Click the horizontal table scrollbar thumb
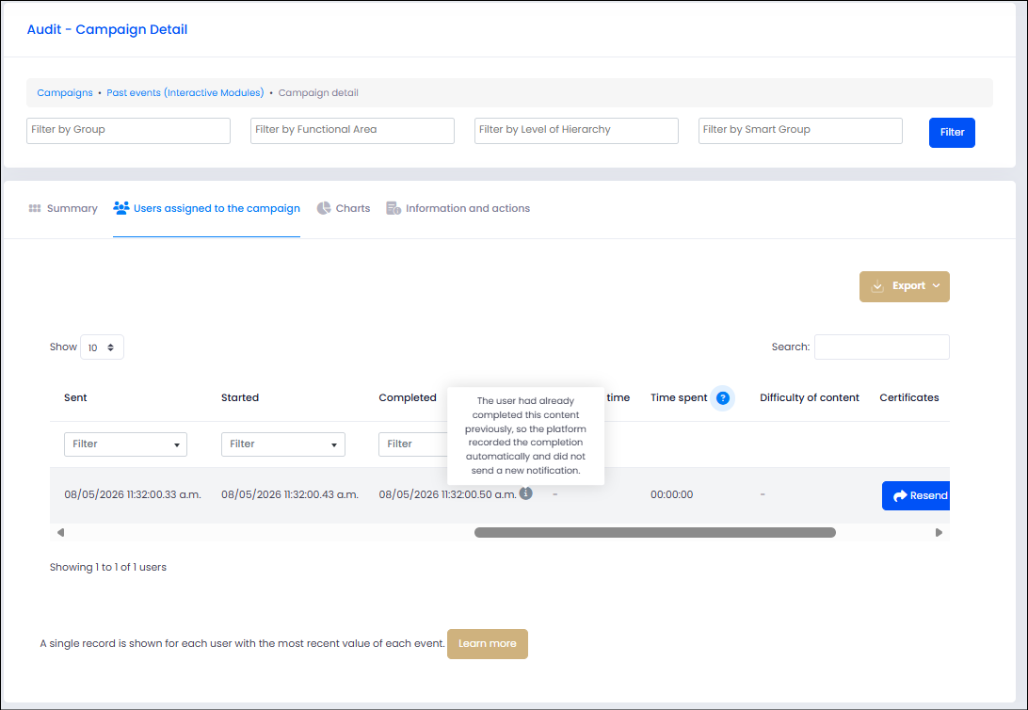Viewport: 1028px width, 710px height. click(x=655, y=532)
